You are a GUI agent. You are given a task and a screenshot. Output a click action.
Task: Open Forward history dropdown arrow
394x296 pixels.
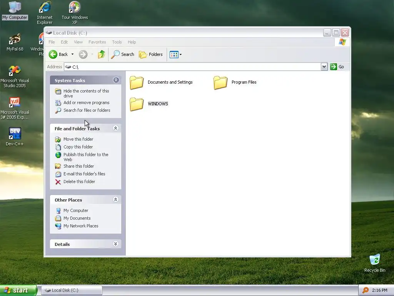[x=92, y=54]
